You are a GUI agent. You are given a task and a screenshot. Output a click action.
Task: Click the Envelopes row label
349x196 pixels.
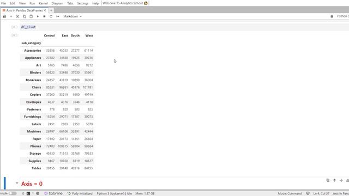(34, 102)
